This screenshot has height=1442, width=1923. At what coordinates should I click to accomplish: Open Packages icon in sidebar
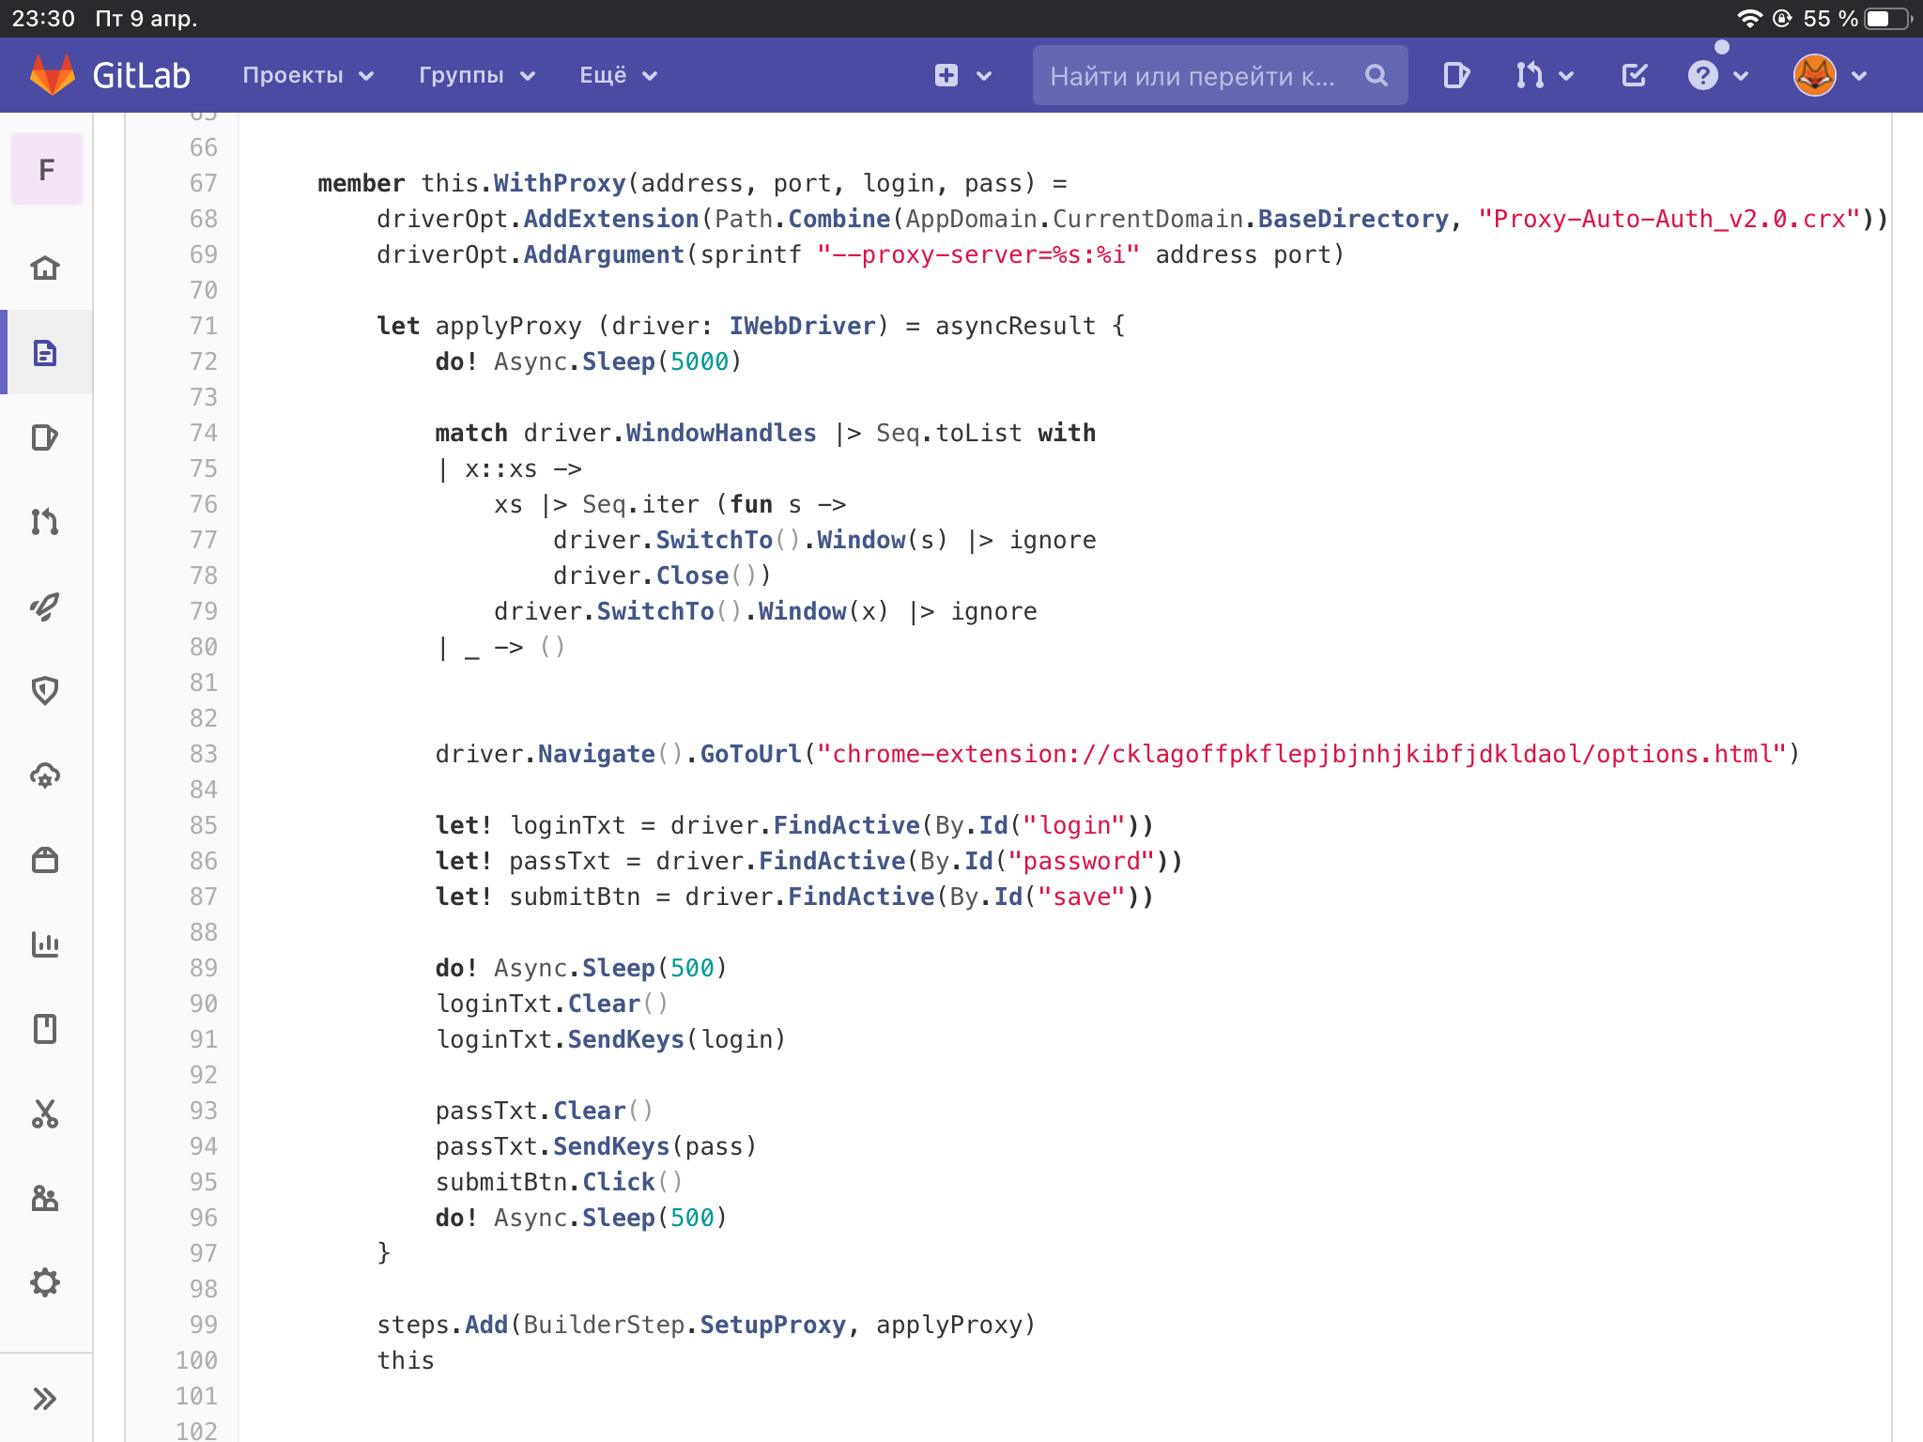(x=45, y=860)
